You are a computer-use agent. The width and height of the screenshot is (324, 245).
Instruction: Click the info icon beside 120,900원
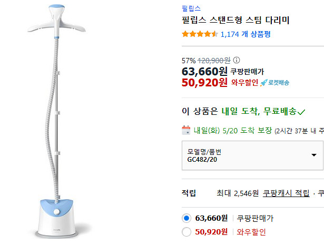[237, 60]
